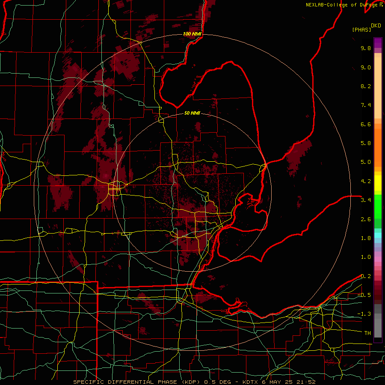Click the 6.6 legend value

pyautogui.click(x=366, y=124)
